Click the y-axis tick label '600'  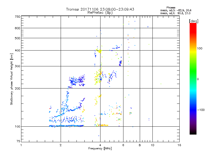tap(17, 28)
